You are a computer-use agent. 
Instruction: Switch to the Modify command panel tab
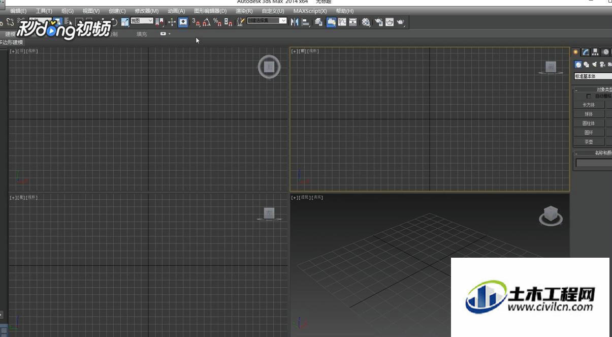point(585,52)
